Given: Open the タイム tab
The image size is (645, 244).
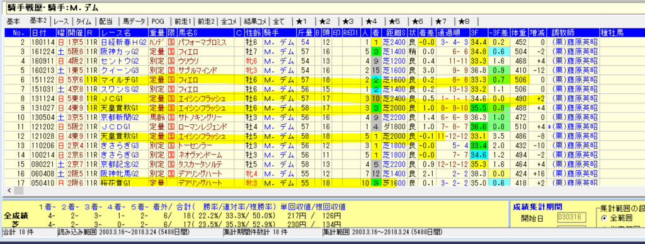Looking at the screenshot, I should click(84, 21).
